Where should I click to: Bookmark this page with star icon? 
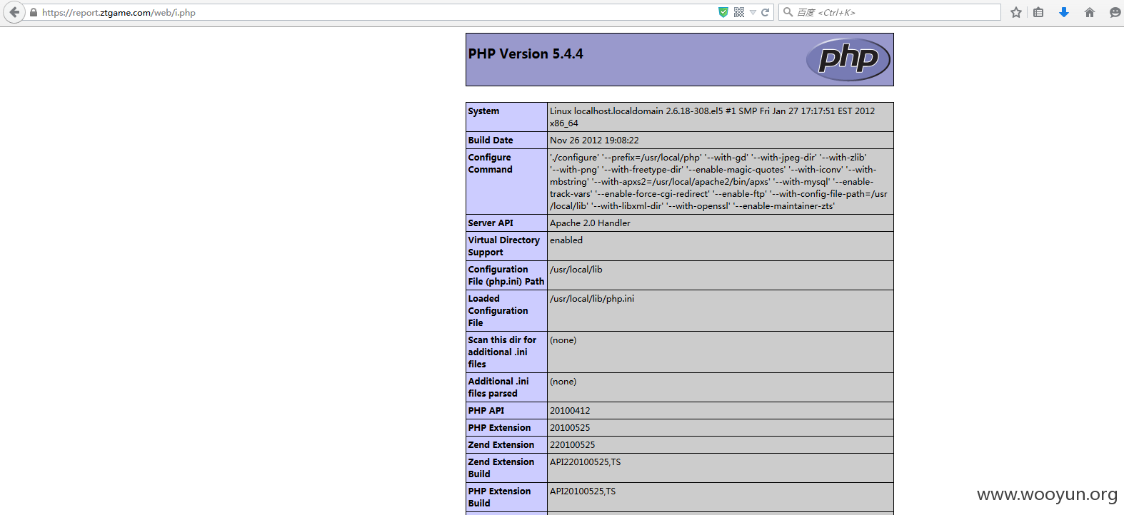tap(1016, 12)
